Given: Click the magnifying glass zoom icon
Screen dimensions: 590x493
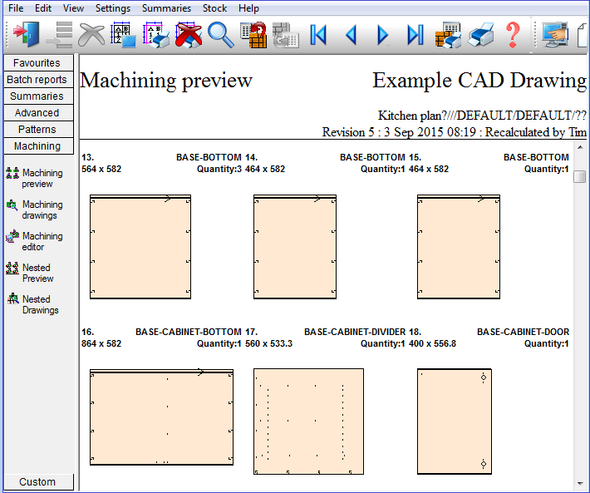Looking at the screenshot, I should (220, 34).
